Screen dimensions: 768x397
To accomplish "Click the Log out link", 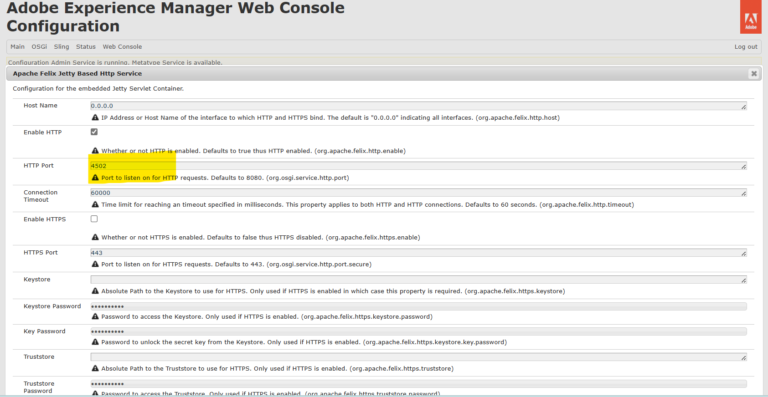I will pos(746,46).
